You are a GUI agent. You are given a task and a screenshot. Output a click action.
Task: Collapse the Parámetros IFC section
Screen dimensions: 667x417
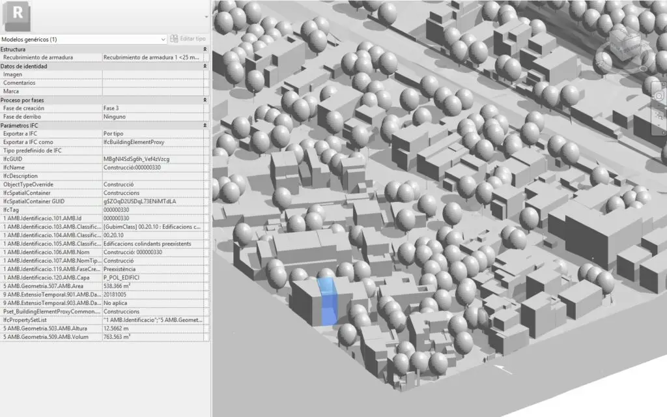[205, 125]
